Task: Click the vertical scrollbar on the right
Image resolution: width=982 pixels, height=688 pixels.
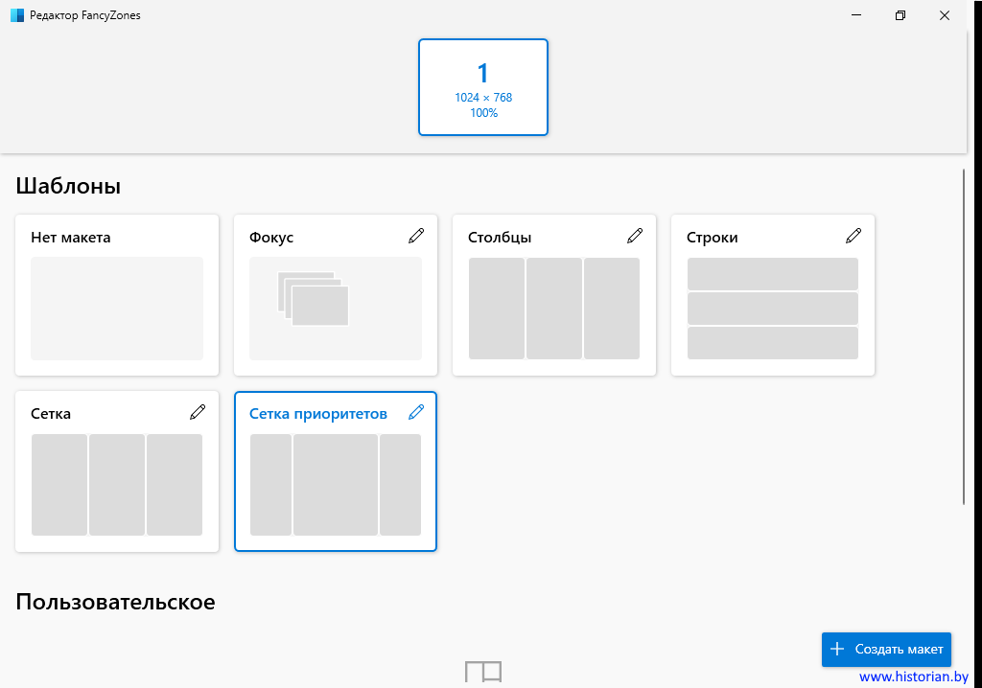Action: [x=963, y=335]
